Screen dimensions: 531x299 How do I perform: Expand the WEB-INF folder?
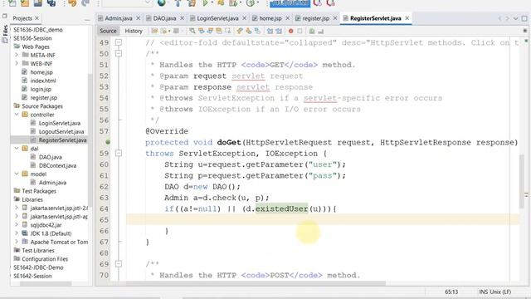(x=17, y=63)
